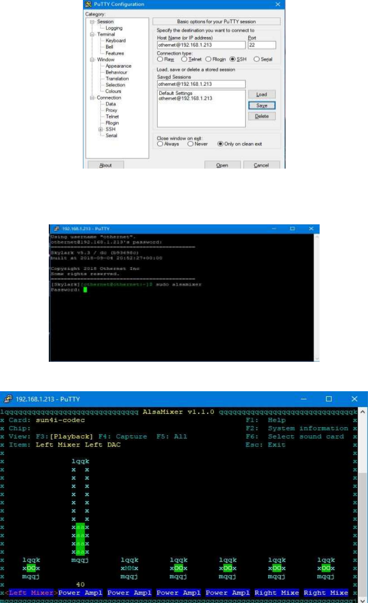Open the Behaviour category
368x603 pixels.
[117, 72]
